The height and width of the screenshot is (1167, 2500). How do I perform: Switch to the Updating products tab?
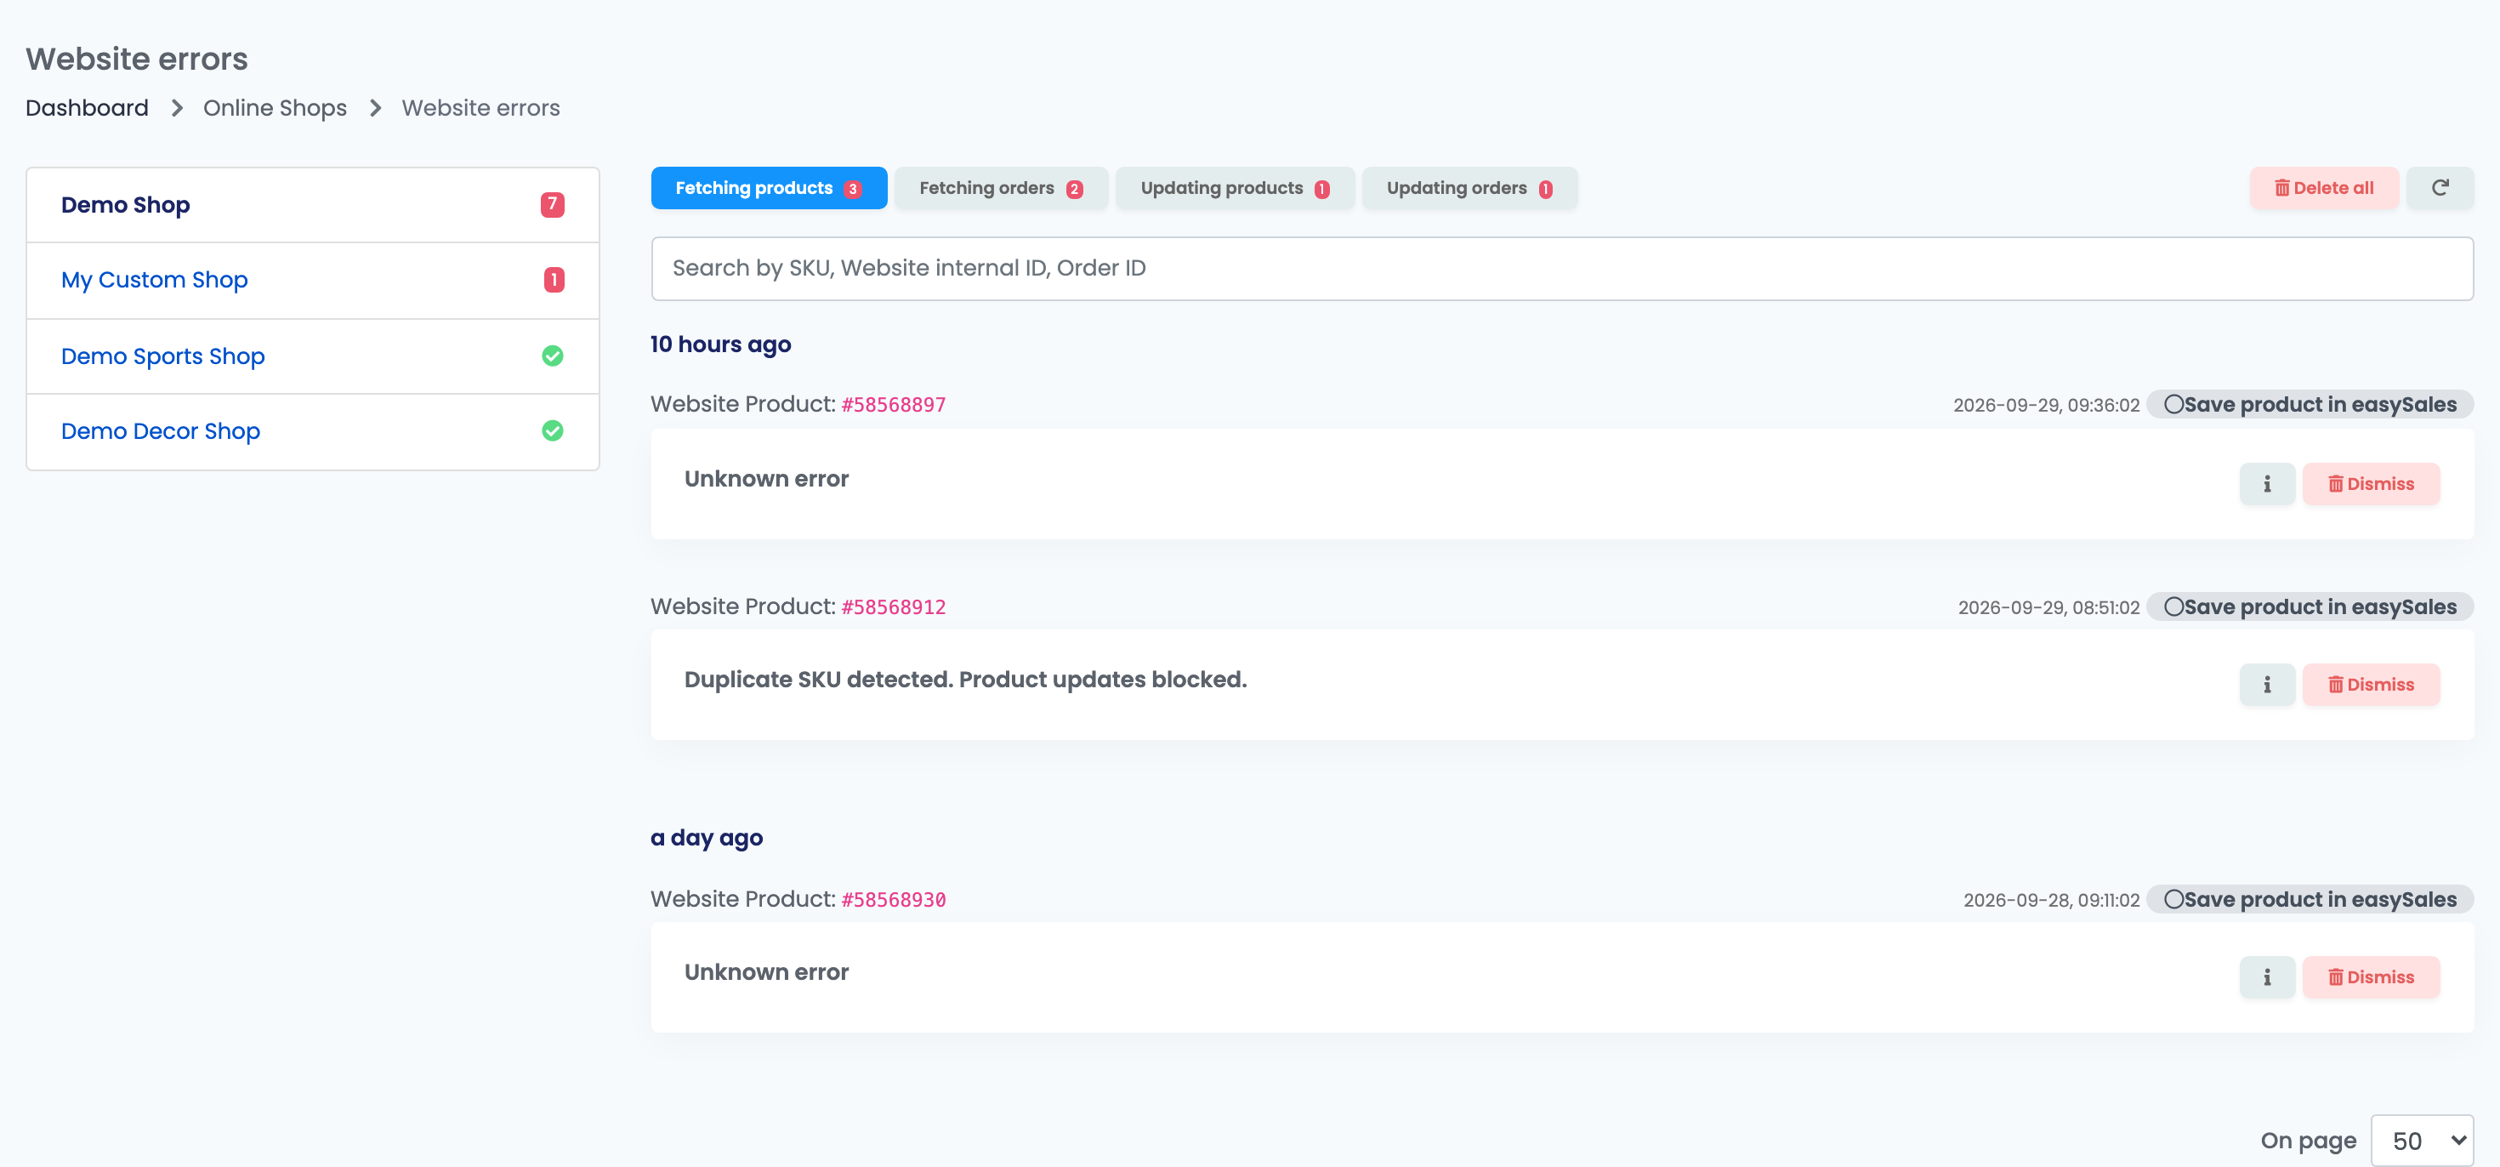coord(1235,188)
